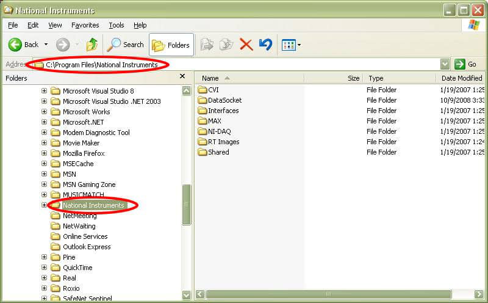Screen dimensions: 488x303
Task: Open the Favorites menu
Action: pyautogui.click(x=85, y=25)
